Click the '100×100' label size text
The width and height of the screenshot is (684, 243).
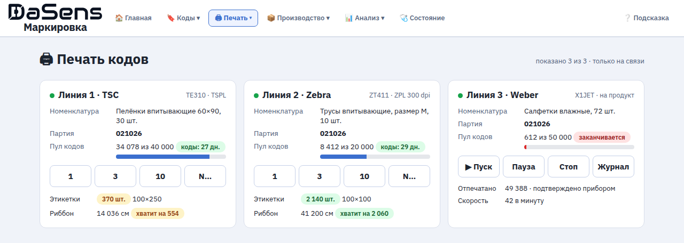[356, 199]
